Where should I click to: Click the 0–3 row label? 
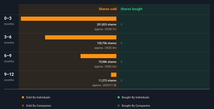pos(8,18)
